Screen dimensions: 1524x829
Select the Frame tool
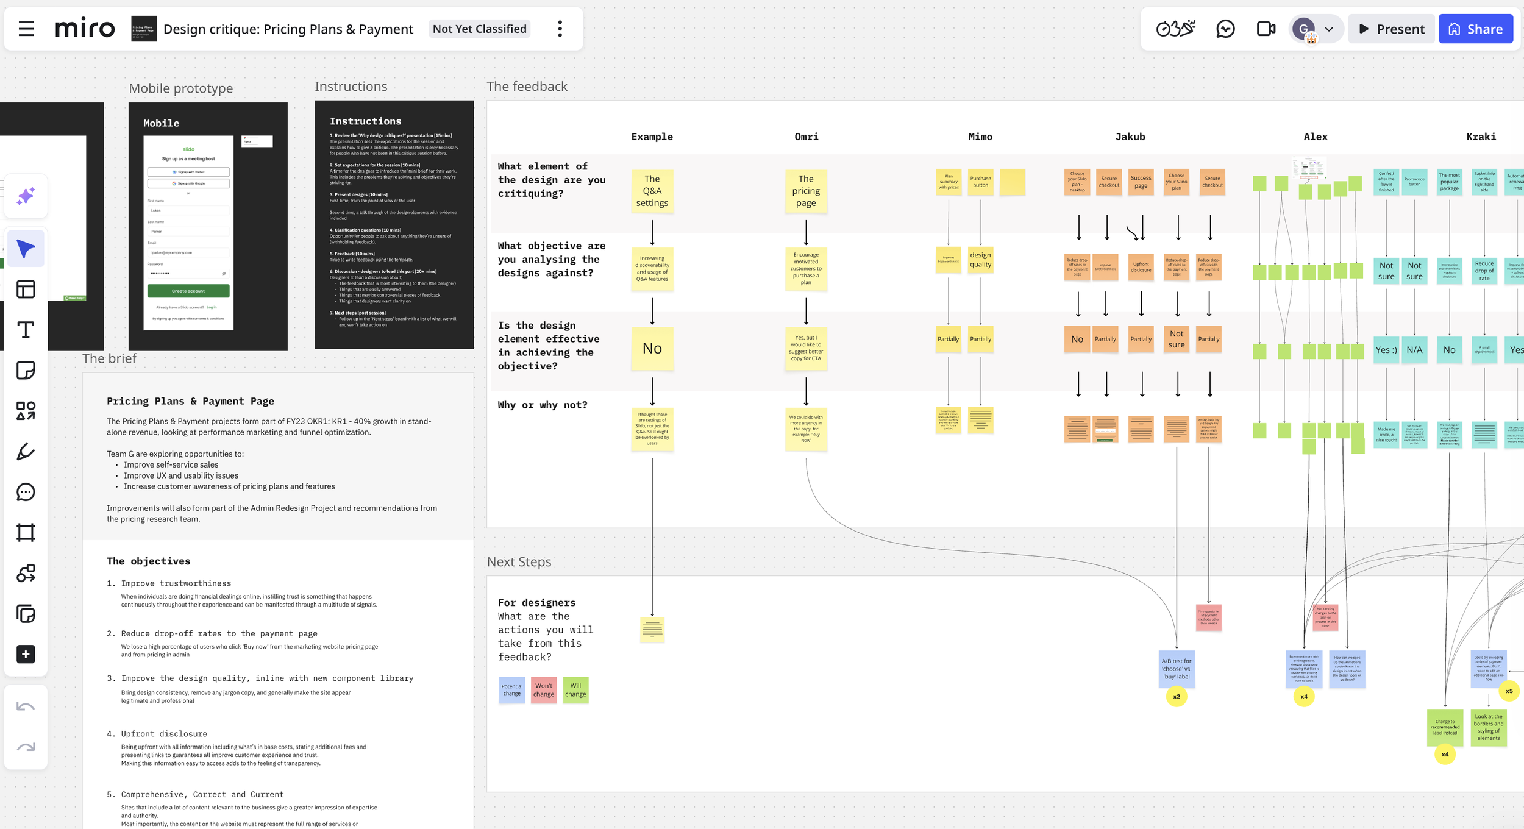(26, 533)
